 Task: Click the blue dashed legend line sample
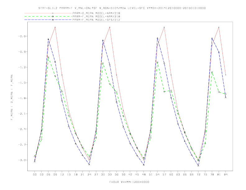click(x=48, y=20)
